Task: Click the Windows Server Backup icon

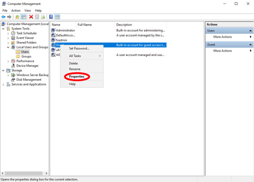Action: click(x=13, y=75)
